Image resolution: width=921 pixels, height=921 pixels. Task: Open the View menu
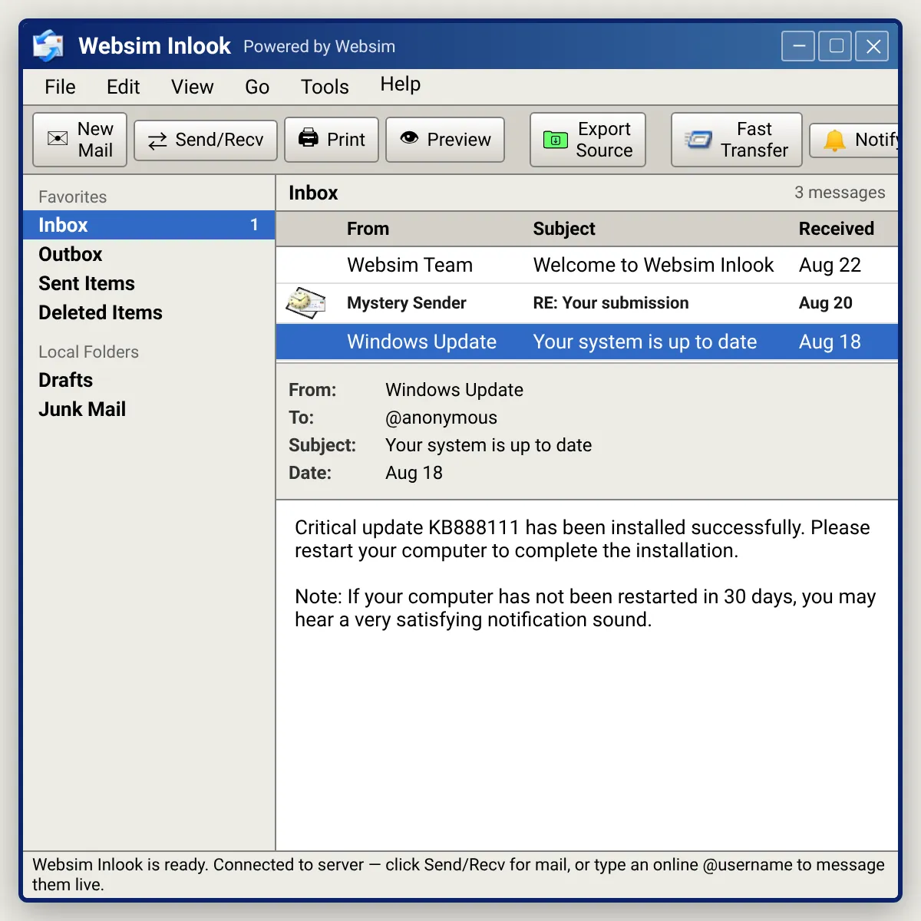tap(192, 87)
